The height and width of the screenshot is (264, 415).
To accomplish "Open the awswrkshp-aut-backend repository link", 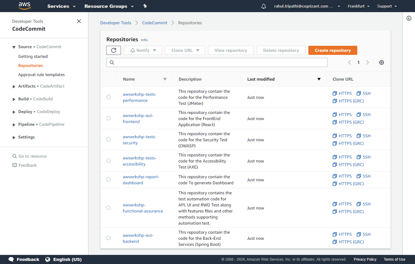I will point(138,238).
